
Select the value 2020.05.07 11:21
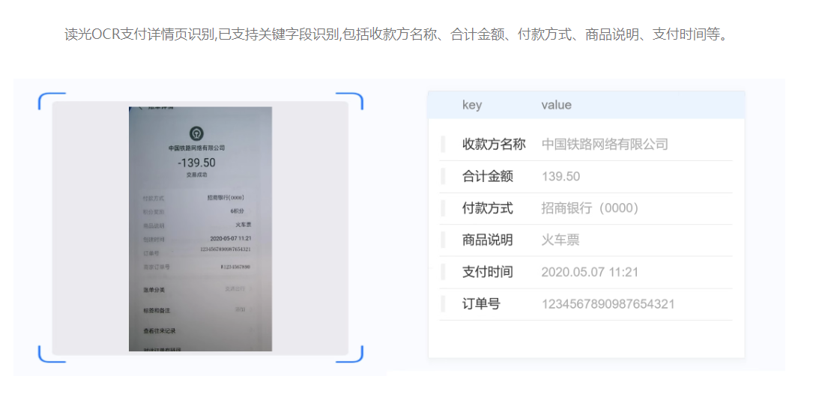click(x=590, y=272)
